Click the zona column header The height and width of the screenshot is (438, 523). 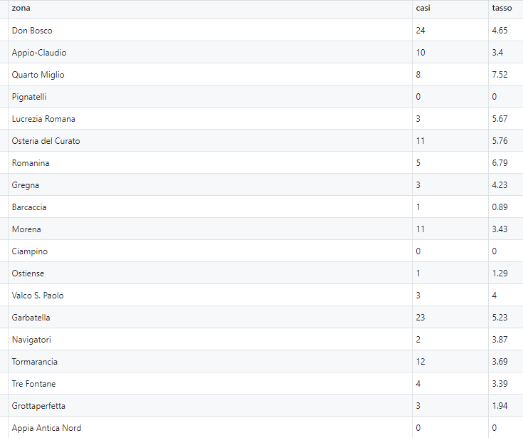[x=210, y=9]
